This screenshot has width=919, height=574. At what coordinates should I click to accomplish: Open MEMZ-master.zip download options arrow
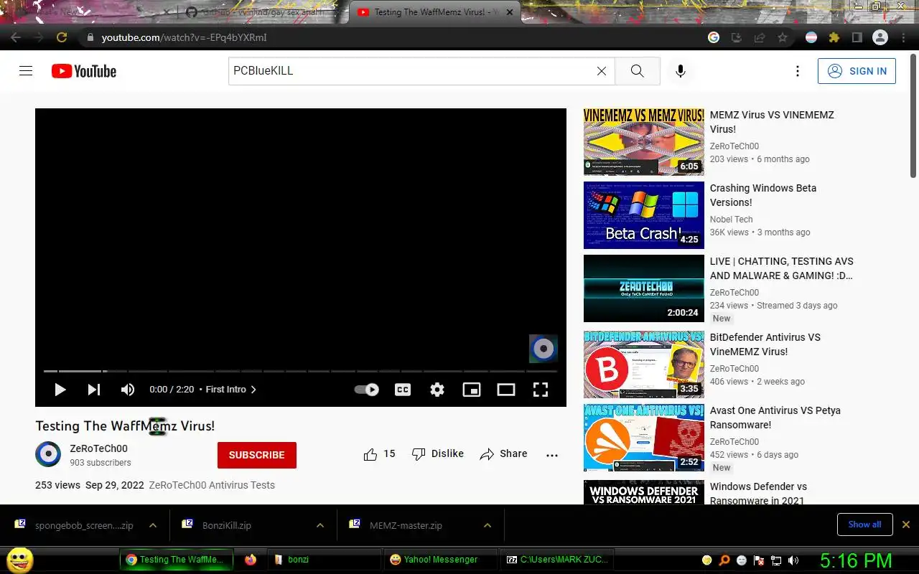click(488, 525)
